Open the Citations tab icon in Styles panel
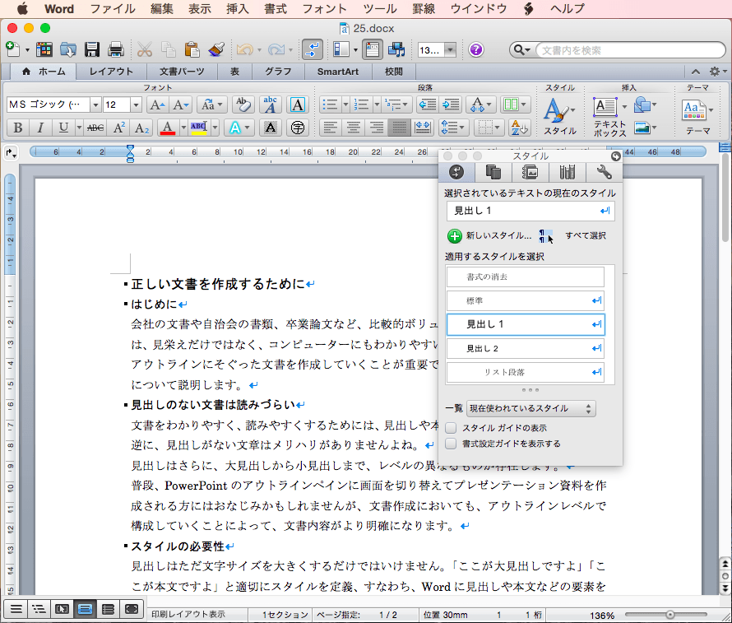Viewport: 732px width, 623px height. point(567,171)
